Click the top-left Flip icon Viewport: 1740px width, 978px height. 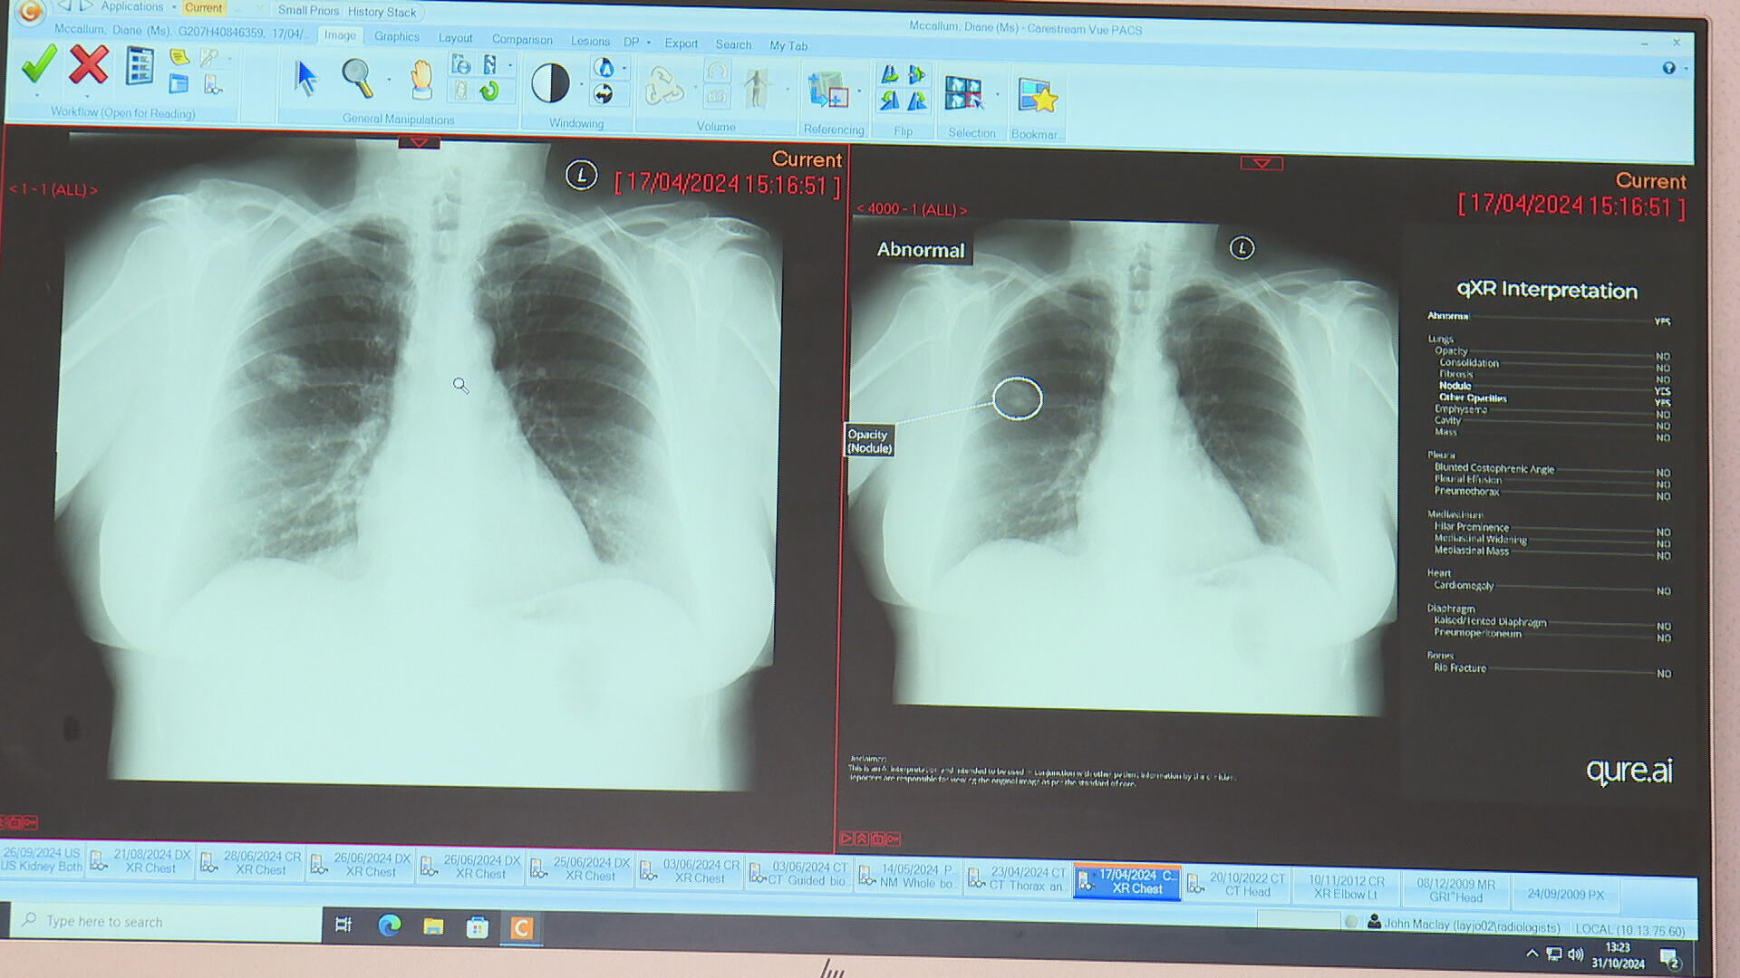890,74
